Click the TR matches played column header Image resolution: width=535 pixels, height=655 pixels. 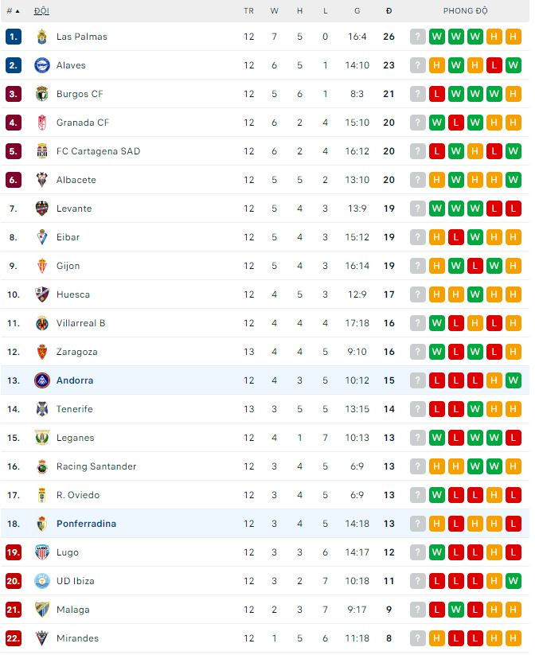249,11
